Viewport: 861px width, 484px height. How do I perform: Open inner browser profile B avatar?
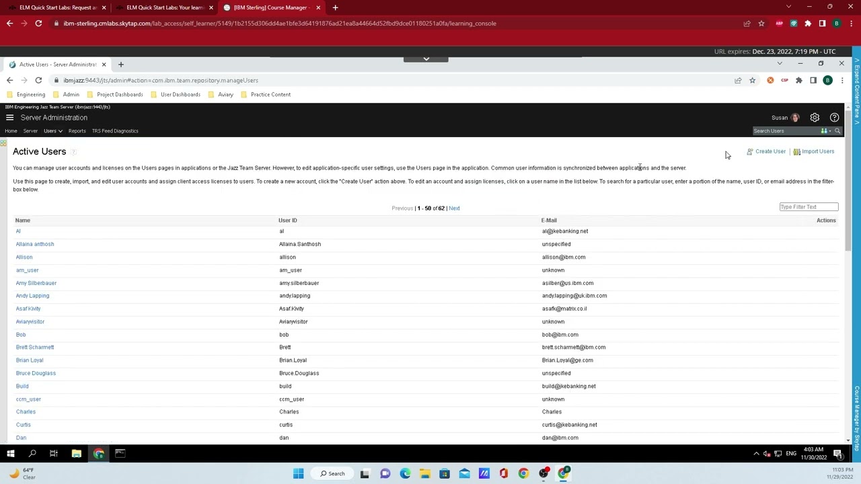[827, 81]
